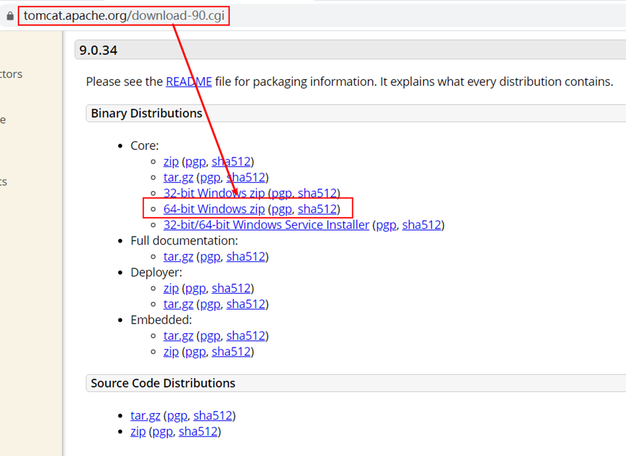Click the Deployer: list label
This screenshot has width=626, height=456.
156,272
